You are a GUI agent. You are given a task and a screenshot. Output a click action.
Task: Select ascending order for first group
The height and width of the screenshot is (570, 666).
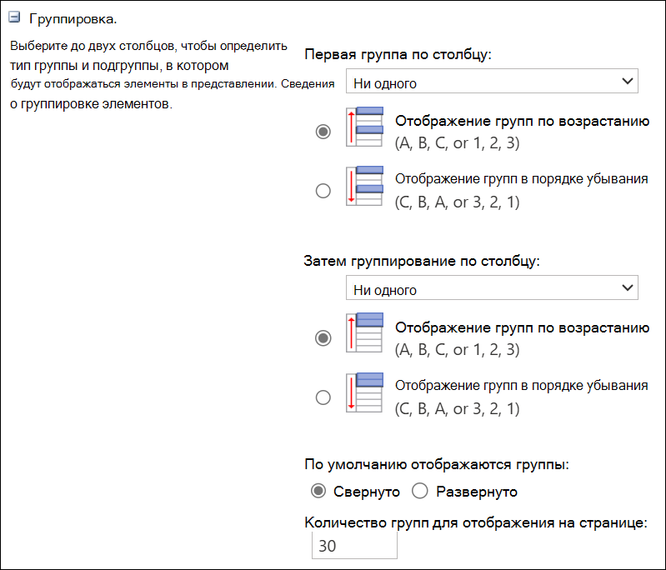(323, 132)
